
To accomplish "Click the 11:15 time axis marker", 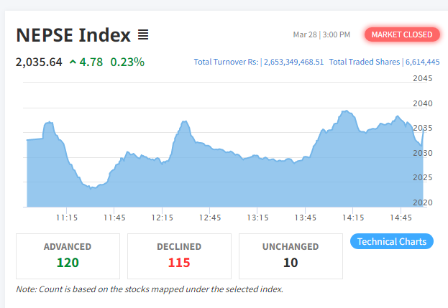I will (x=67, y=218).
